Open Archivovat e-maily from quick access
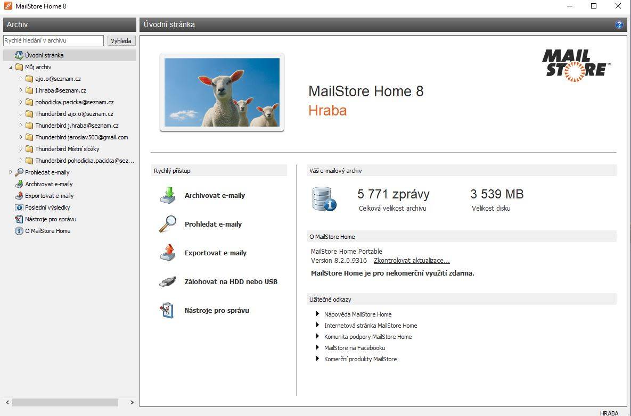Image resolution: width=631 pixels, height=416 pixels. 215,195
